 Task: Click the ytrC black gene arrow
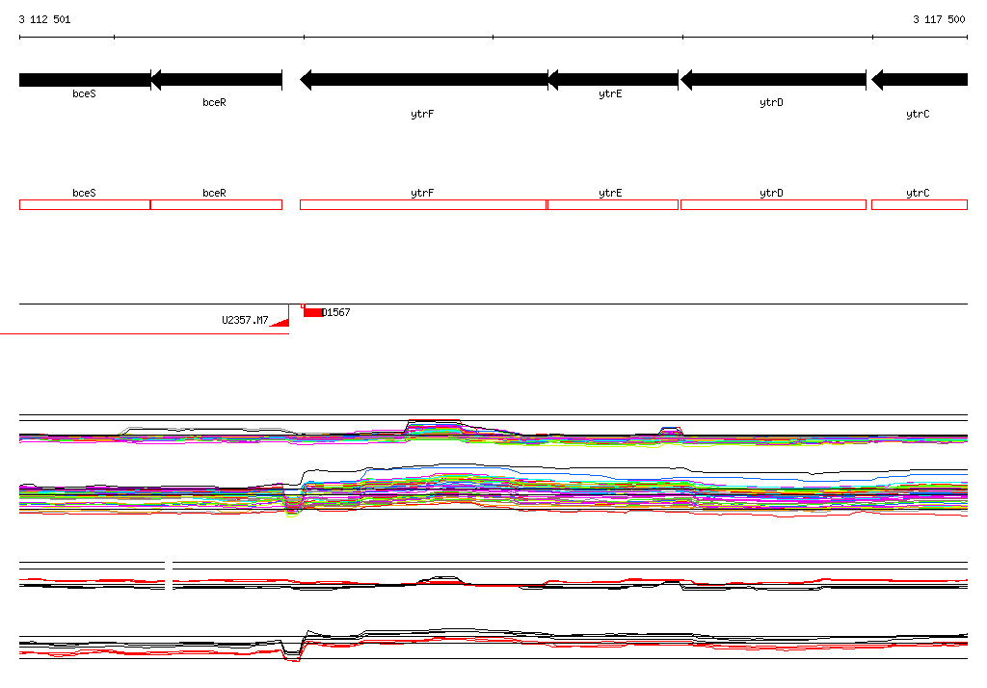point(920,80)
